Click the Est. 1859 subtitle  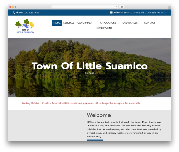(x=89, y=73)
